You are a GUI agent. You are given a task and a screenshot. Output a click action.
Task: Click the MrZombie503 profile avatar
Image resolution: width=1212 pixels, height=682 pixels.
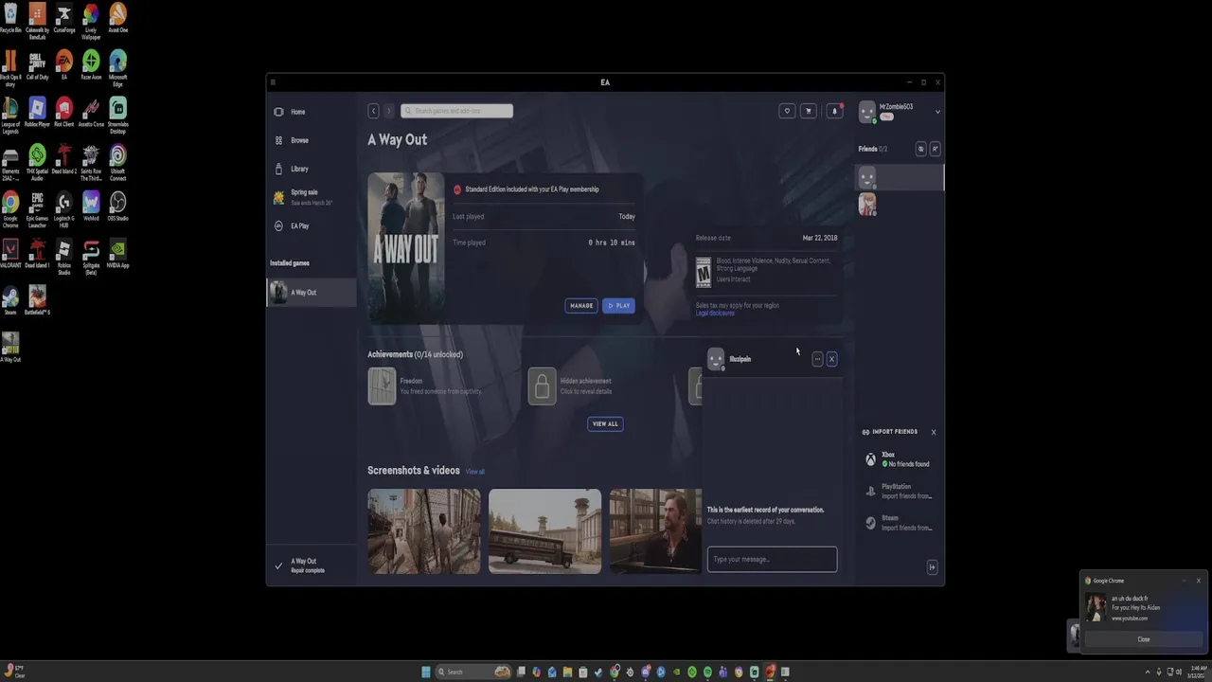coord(867,112)
